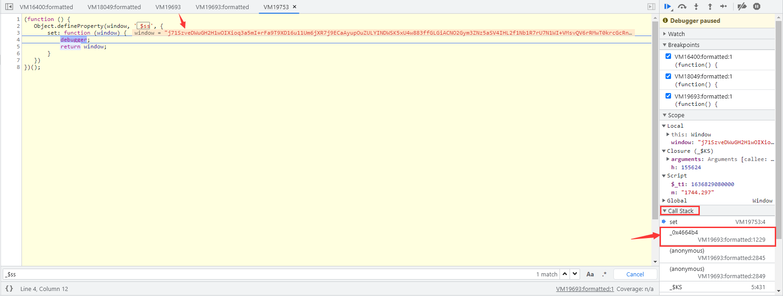
Task: Open the VM16400:formatted tab
Action: click(46, 7)
